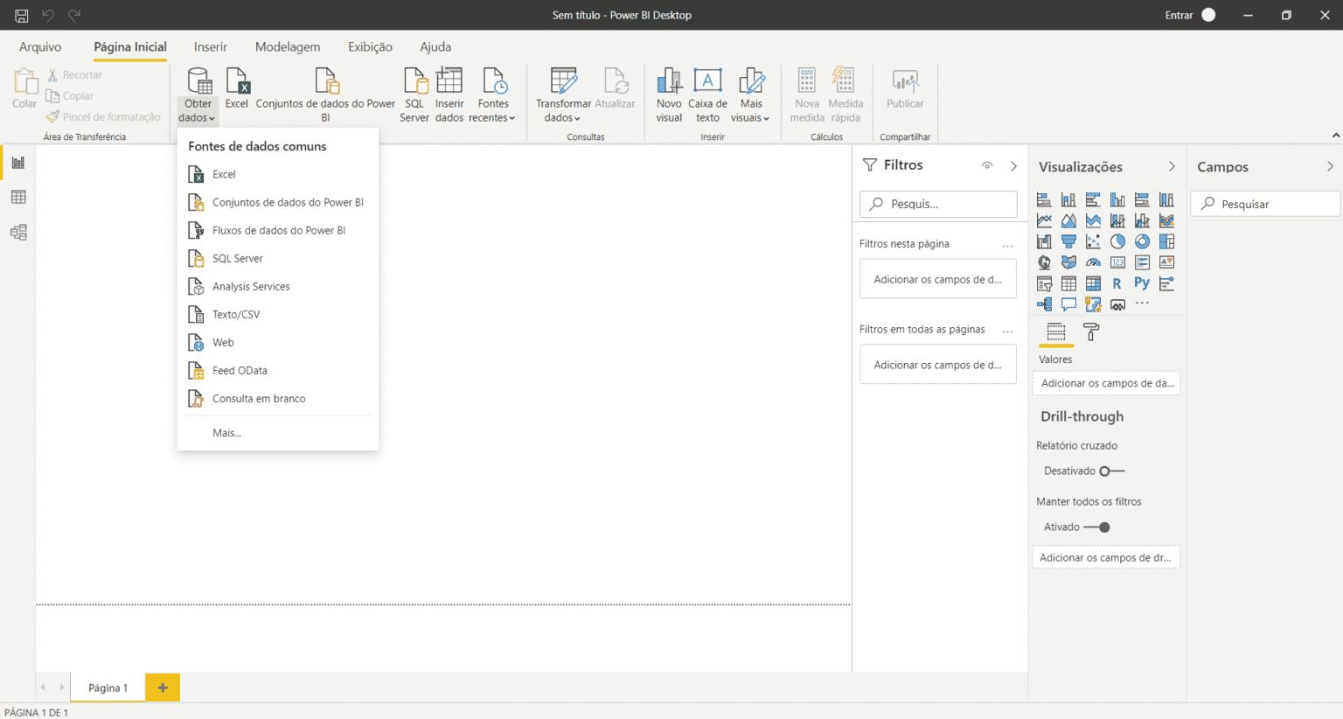Select the Python visual icon
Screen dimensions: 1343x719
[1142, 283]
